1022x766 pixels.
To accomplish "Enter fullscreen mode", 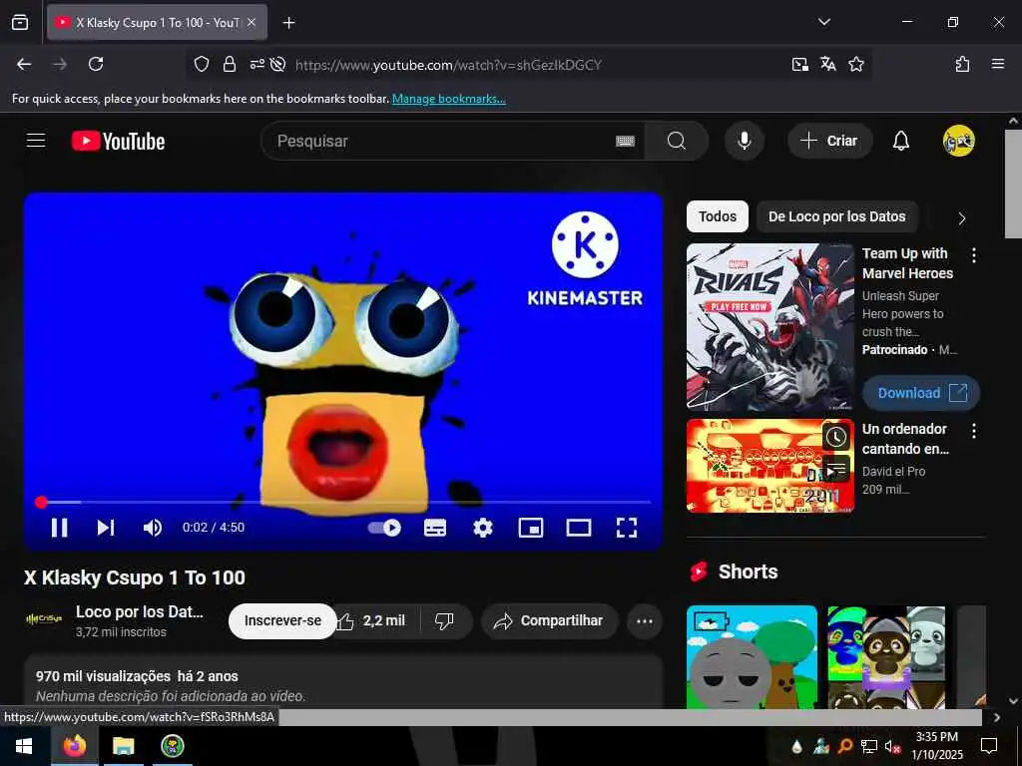I will pos(627,528).
